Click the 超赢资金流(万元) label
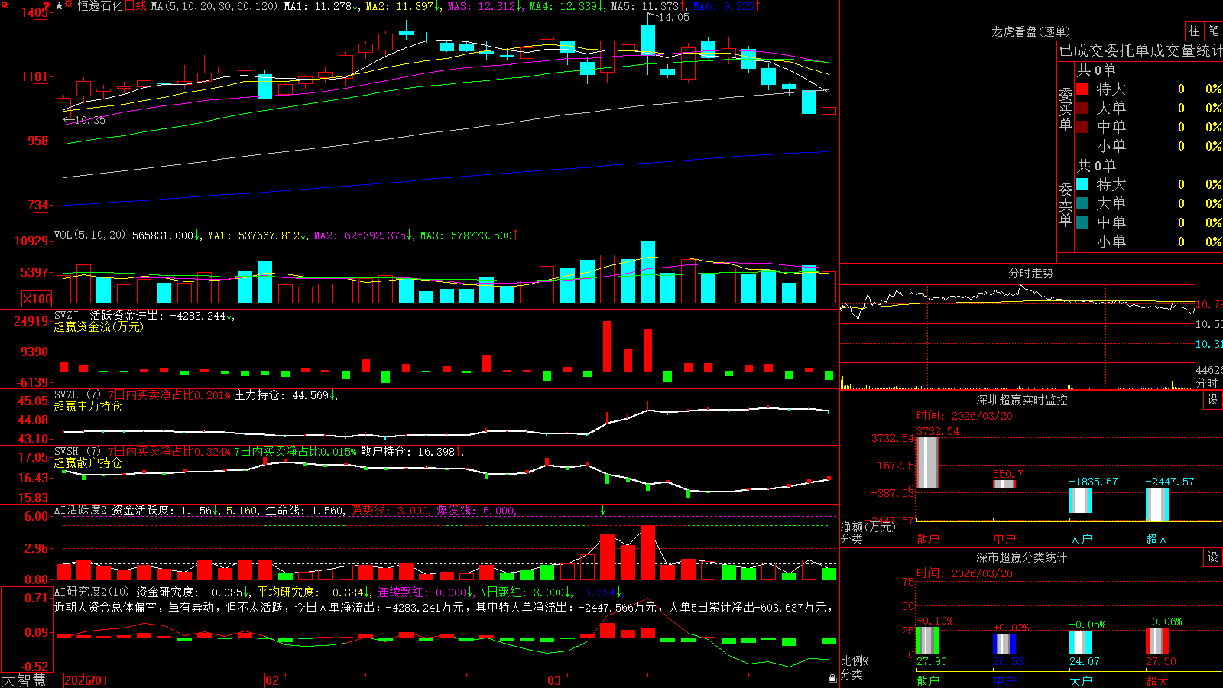The height and width of the screenshot is (688, 1223). pyautogui.click(x=99, y=326)
